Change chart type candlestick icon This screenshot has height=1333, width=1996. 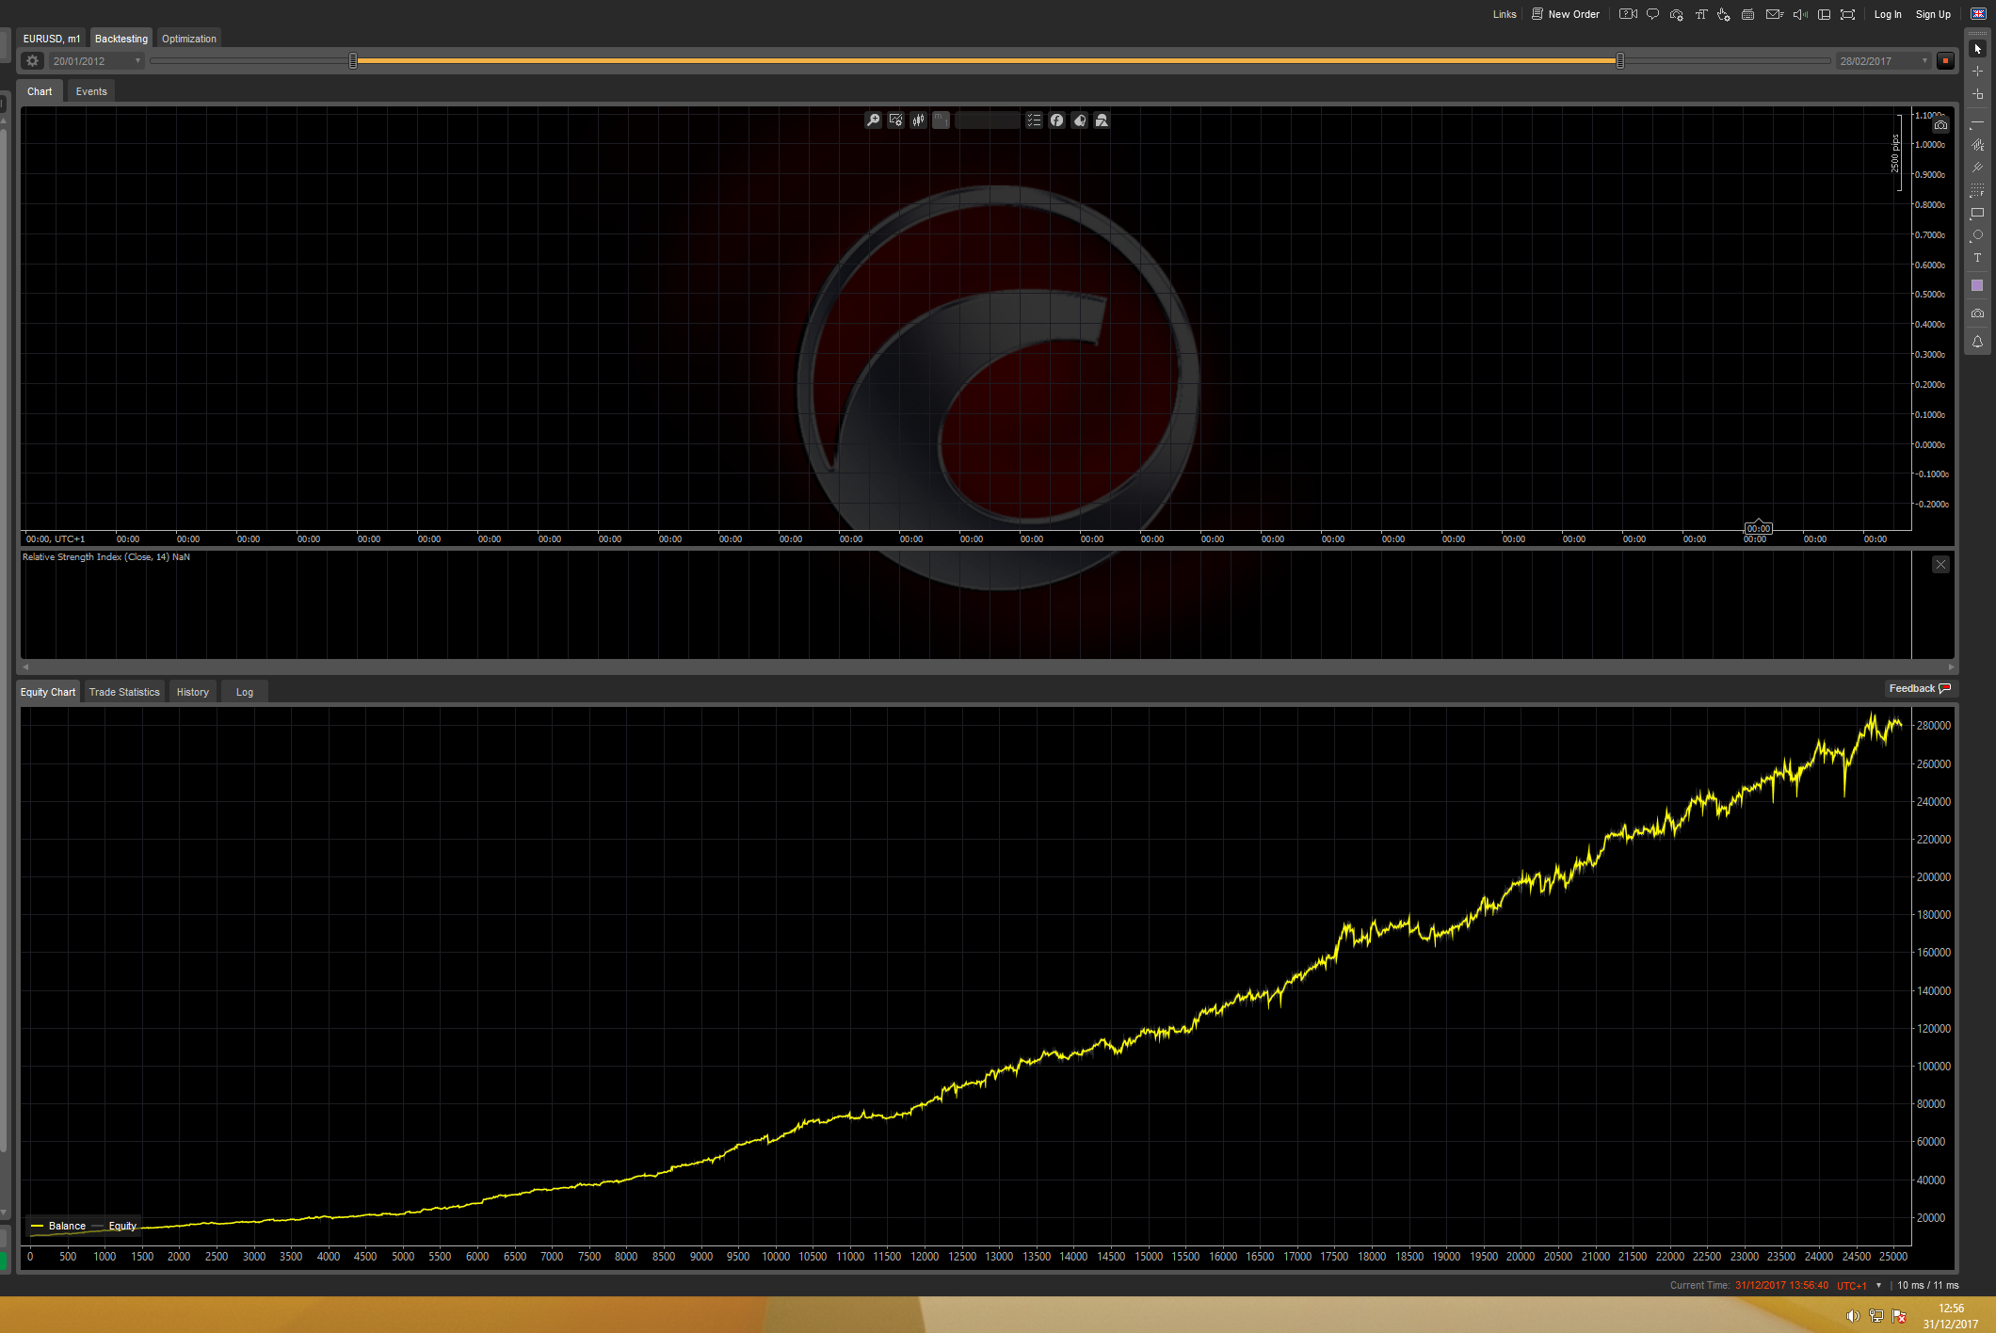click(918, 120)
